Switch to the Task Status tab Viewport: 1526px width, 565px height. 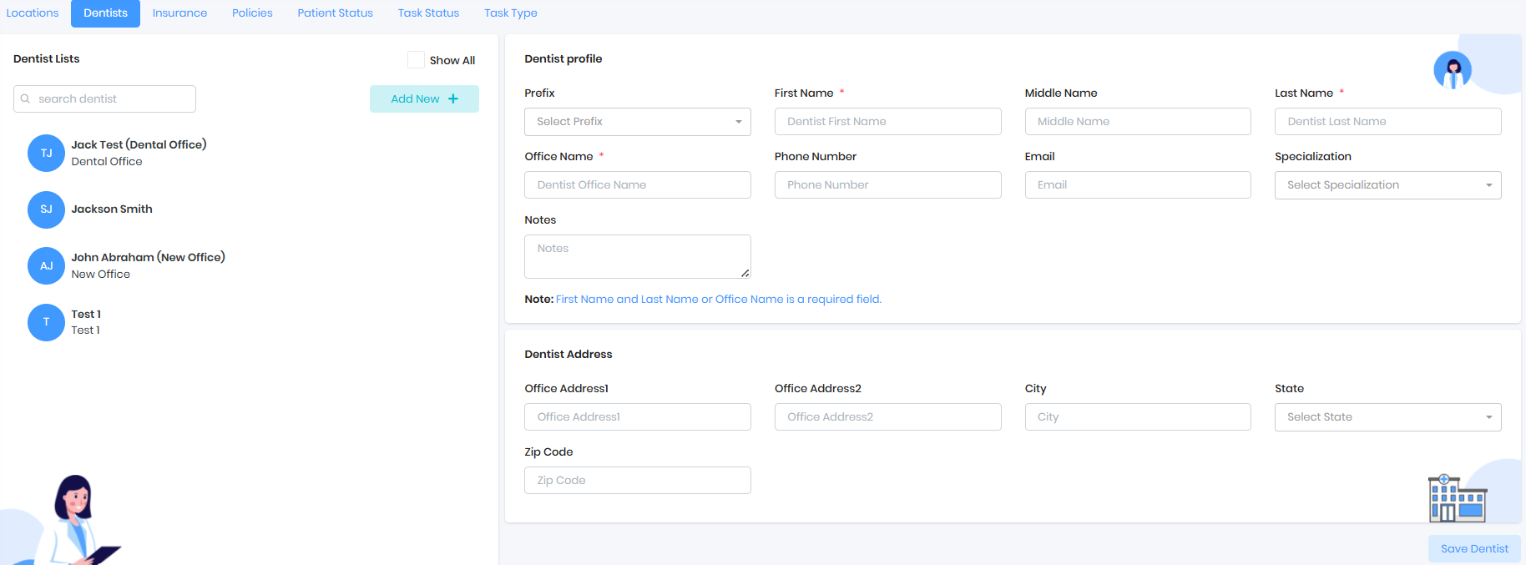(x=428, y=13)
